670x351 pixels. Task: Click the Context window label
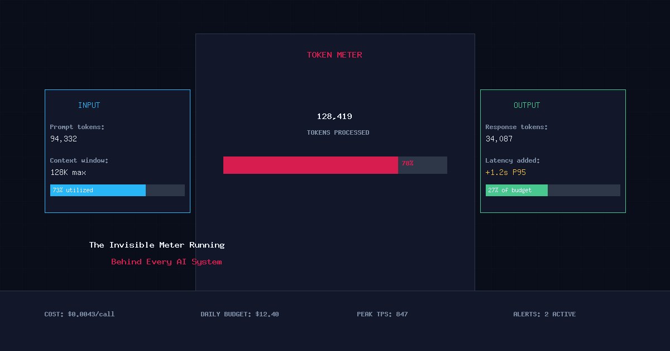pyautogui.click(x=79, y=160)
